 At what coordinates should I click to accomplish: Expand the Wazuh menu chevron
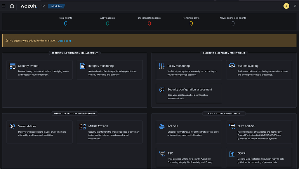[x=43, y=6]
